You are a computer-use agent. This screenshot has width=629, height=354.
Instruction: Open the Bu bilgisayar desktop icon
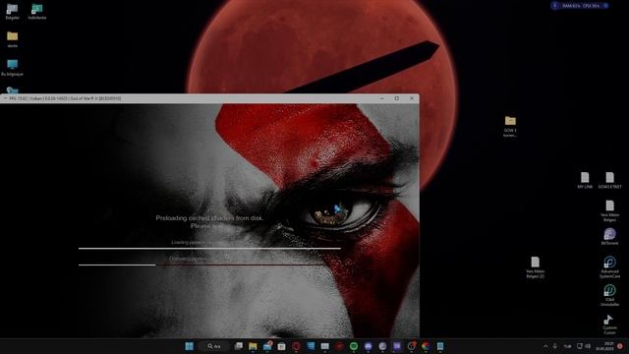tap(13, 68)
